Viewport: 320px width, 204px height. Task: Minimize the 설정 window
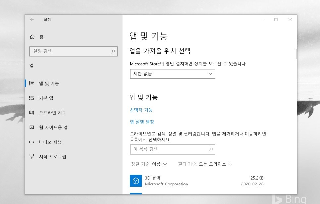262,20
